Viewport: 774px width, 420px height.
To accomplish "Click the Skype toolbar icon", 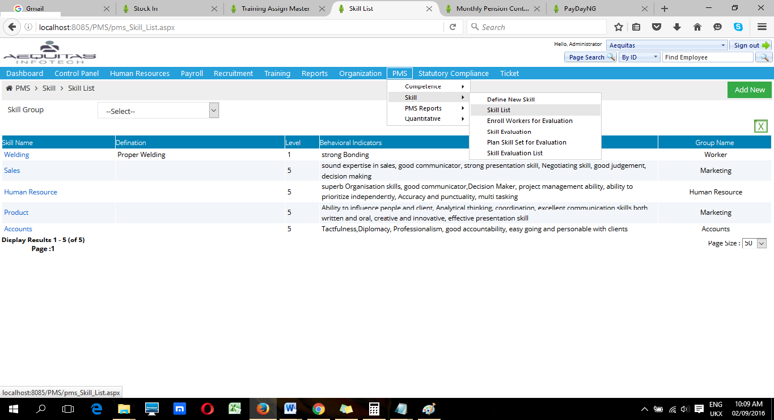I will click(x=738, y=27).
